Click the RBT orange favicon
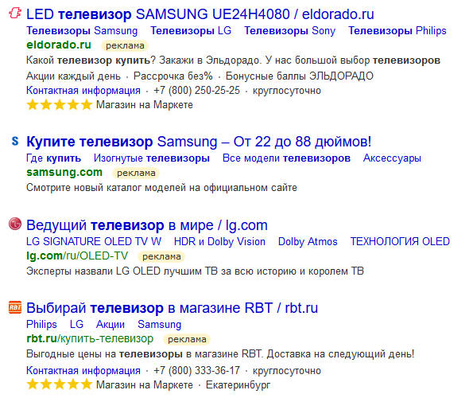 [x=15, y=307]
